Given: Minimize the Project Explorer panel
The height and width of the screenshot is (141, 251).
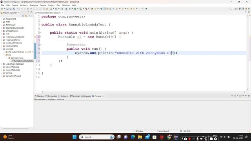Looking at the screenshot, I should click(x=29, y=12).
